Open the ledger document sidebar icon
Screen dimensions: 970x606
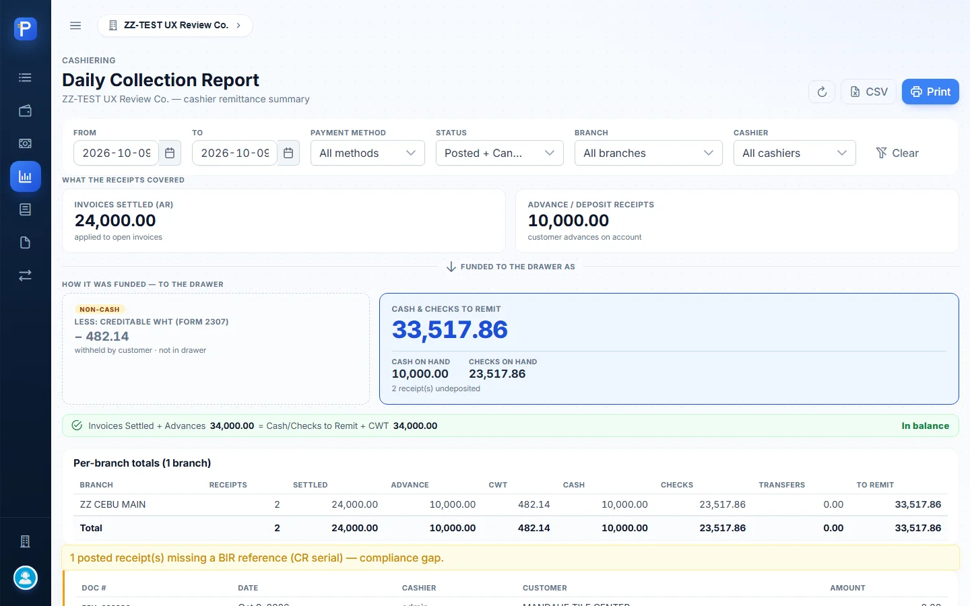pyautogui.click(x=26, y=209)
